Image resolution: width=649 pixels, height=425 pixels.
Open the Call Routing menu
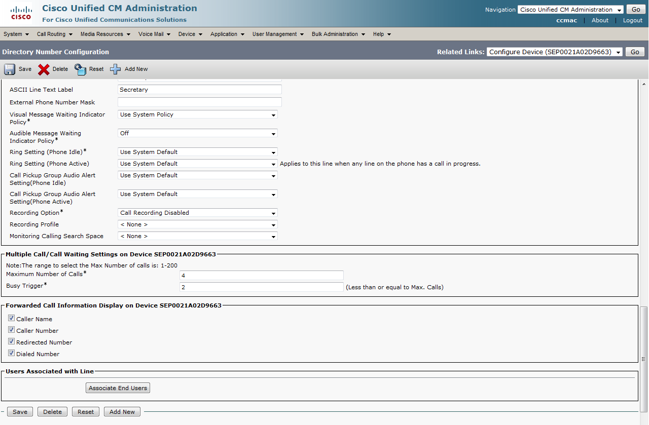(x=54, y=34)
